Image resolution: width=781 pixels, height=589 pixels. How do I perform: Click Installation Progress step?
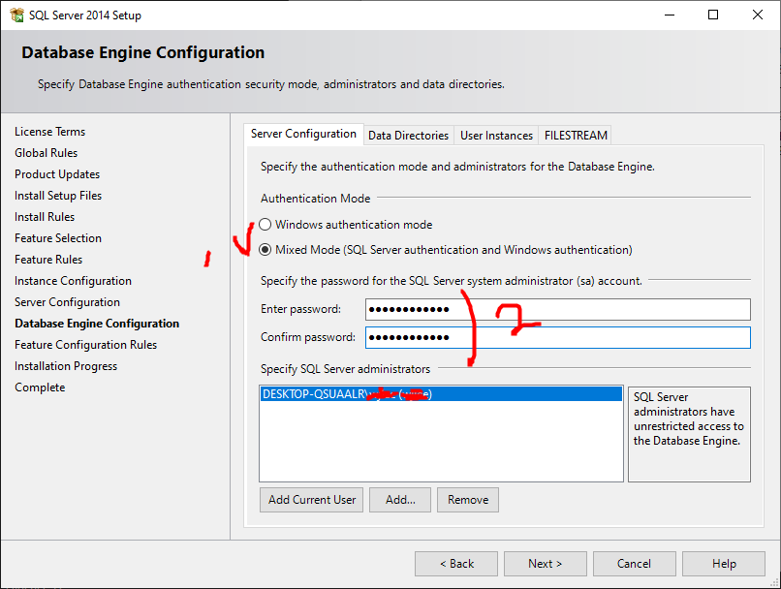pyautogui.click(x=66, y=366)
